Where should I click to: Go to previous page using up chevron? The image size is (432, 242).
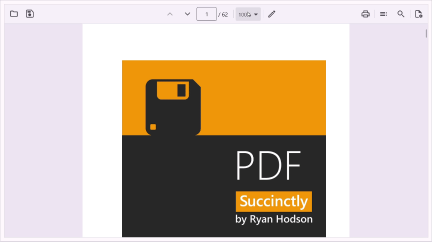[x=170, y=14]
